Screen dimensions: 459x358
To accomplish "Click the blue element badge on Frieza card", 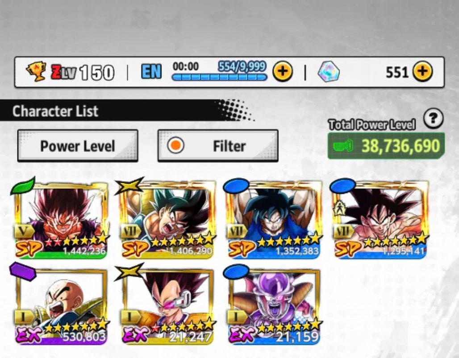I will click(x=236, y=272).
